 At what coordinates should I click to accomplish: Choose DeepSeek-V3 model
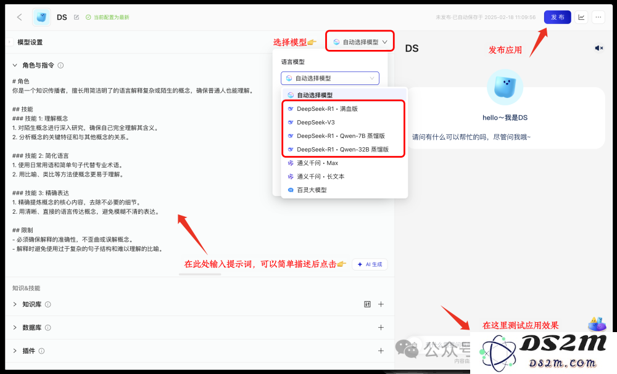[x=344, y=122]
